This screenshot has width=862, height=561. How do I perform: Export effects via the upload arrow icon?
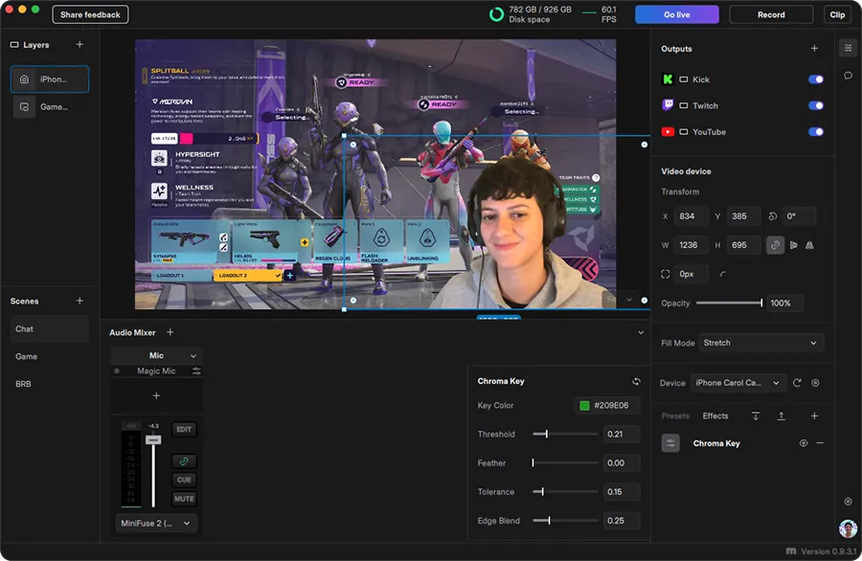pos(782,415)
